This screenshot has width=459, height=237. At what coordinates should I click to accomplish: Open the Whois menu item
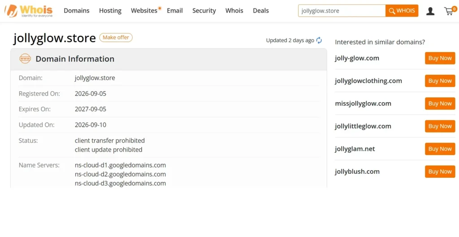click(x=234, y=11)
